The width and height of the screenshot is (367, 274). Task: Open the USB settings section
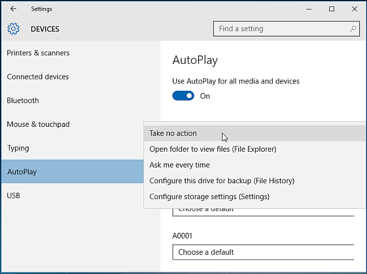pyautogui.click(x=14, y=196)
